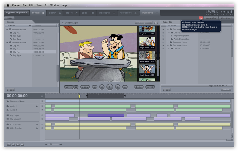The image size is (238, 151).
Task: Click the layout button next to angle designation
Action: tap(156, 23)
